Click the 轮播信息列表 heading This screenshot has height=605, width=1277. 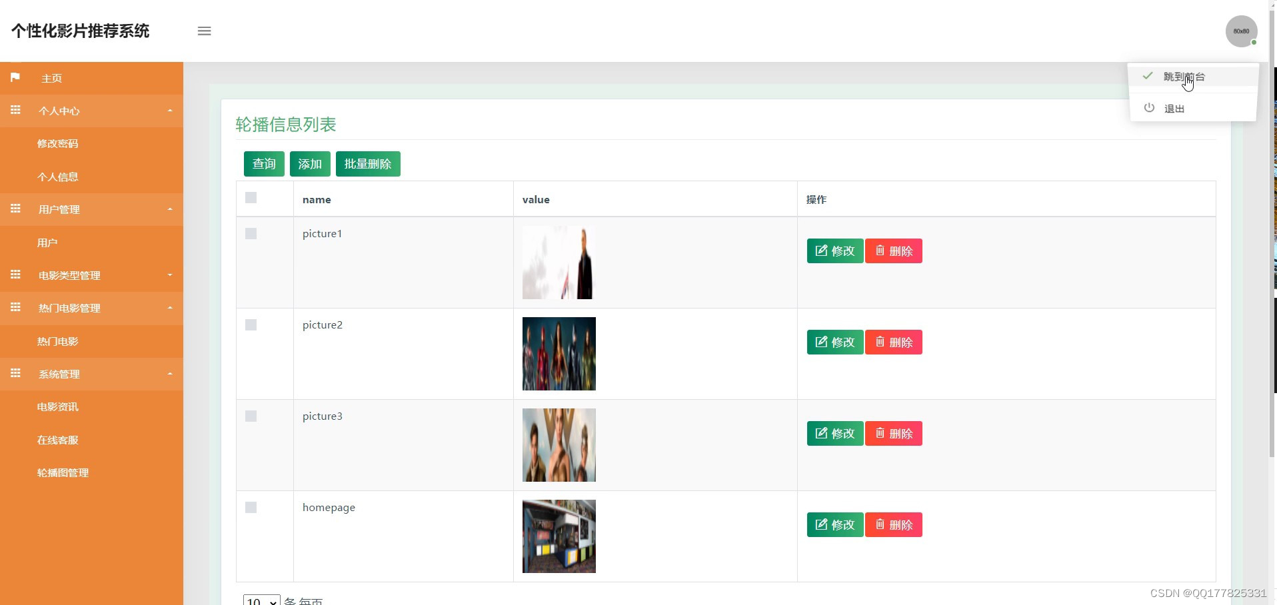click(286, 125)
